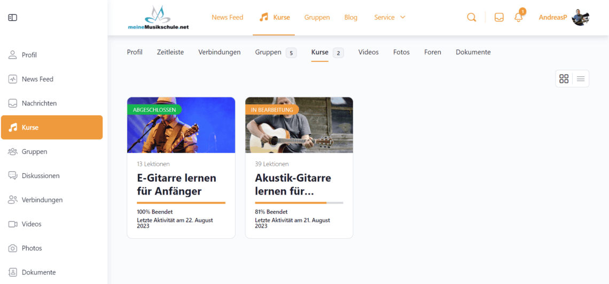Open notifications bell icon
The image size is (609, 284).
pos(518,18)
